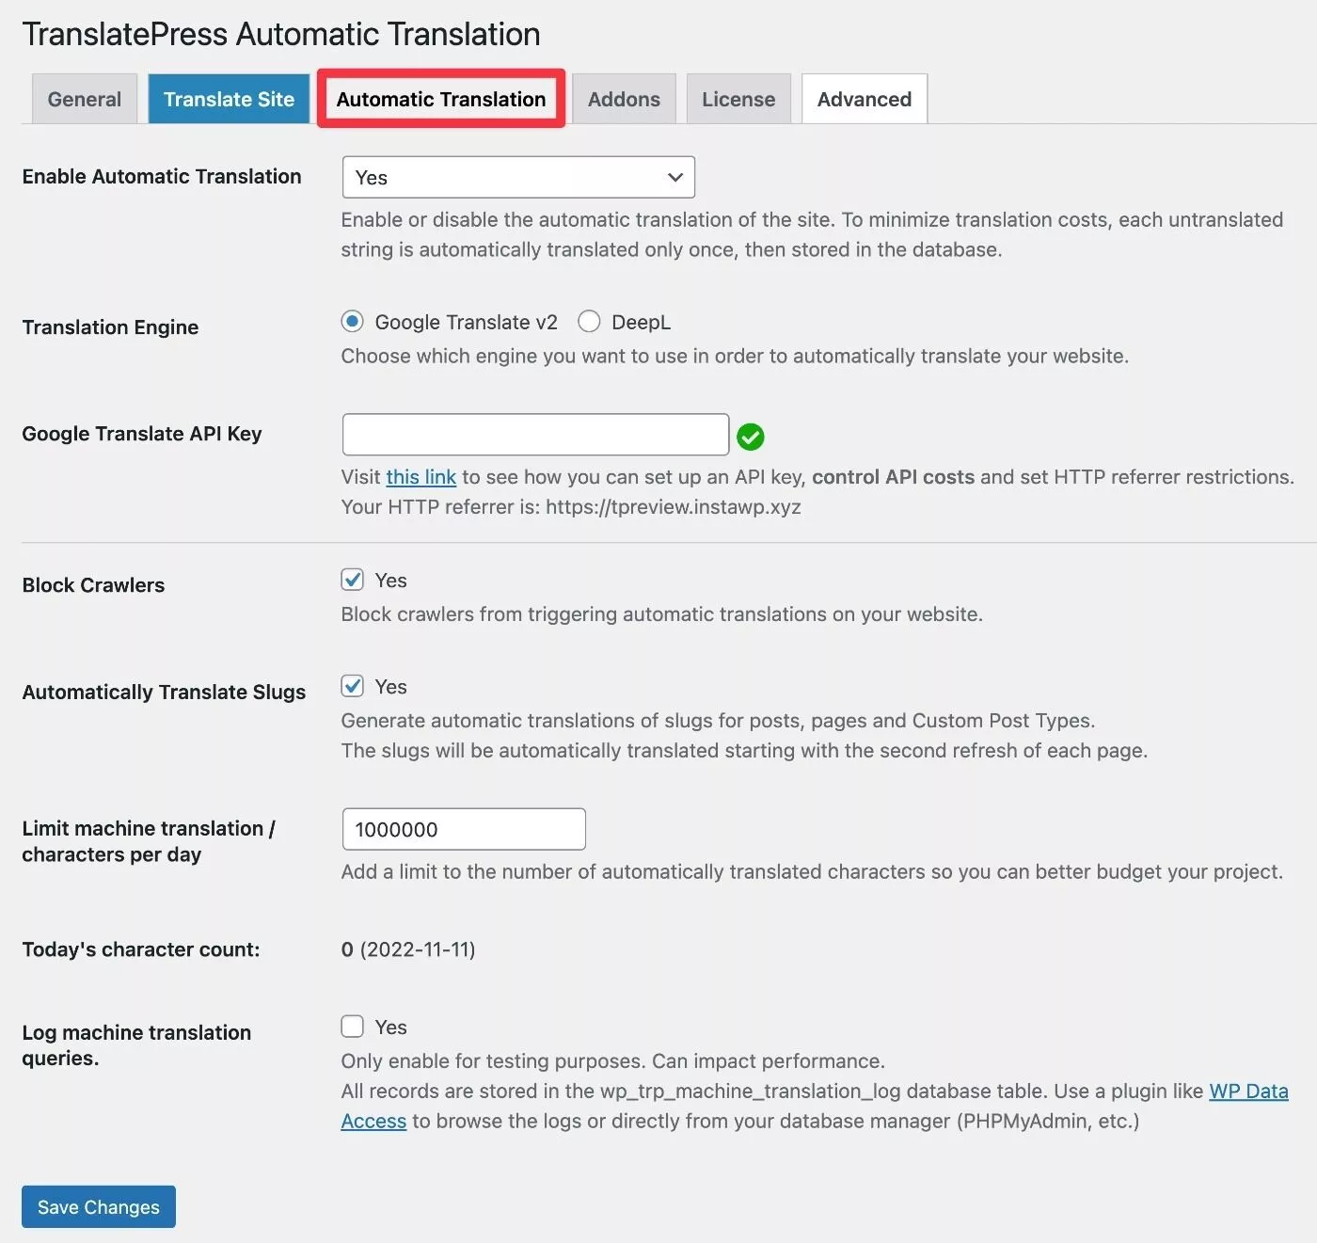Choose the DeepL translation engine
Screen dimensions: 1317x1243
point(589,322)
